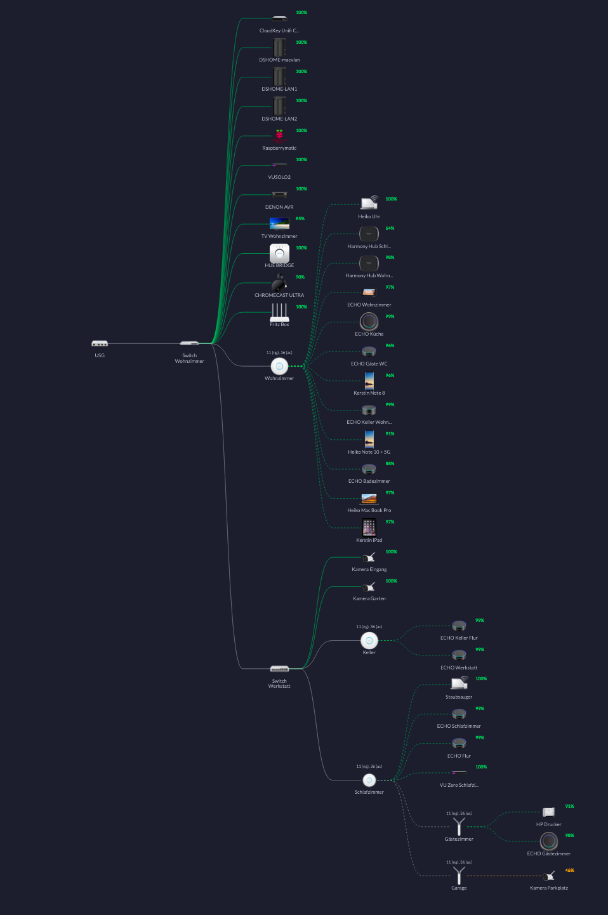The height and width of the screenshot is (915, 608).
Task: Select the HUE BRIDGE icon
Action: (x=279, y=253)
